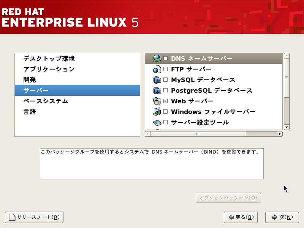Click the document icon on リリースノート button
This screenshot has height=228, width=304.
tap(12, 217)
